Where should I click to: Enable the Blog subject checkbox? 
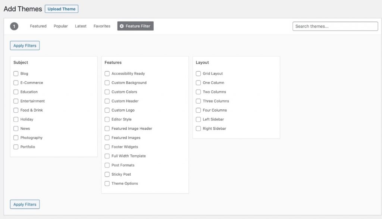pos(16,73)
